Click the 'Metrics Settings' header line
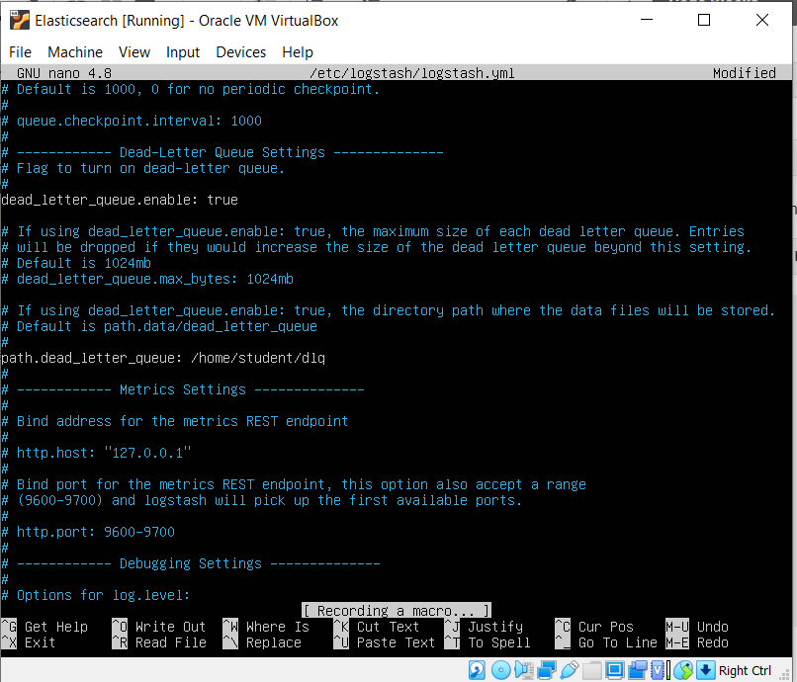The width and height of the screenshot is (797, 682). [183, 389]
